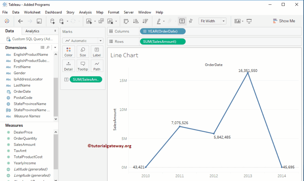
Task: Open the pause auto updates dropdown arrow
Action: (x=67, y=21)
